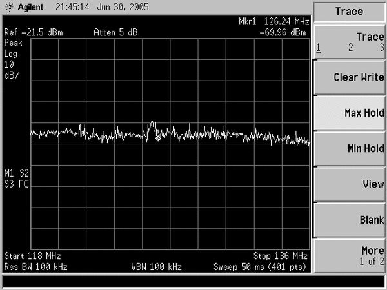The width and height of the screenshot is (387, 290).
Task: Choose the View trace softkey
Action: pos(350,184)
